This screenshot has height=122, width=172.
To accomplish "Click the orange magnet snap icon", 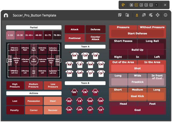I will [x=124, y=5].
